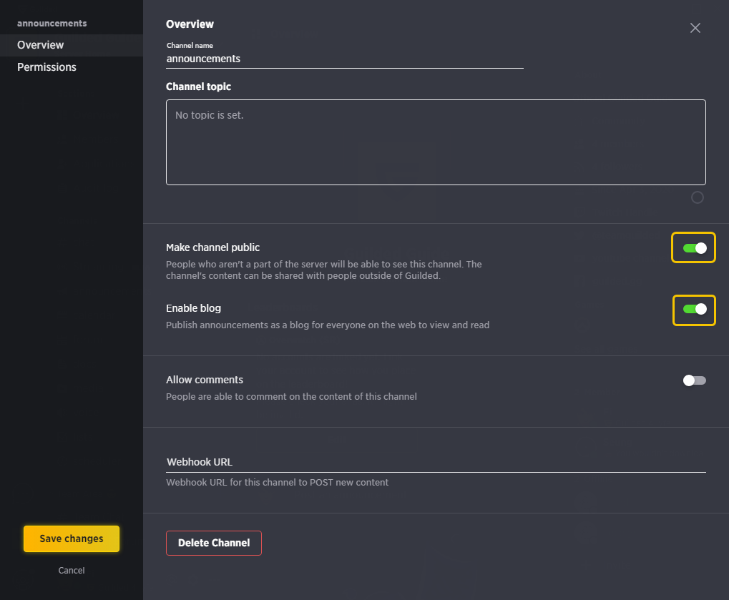The height and width of the screenshot is (600, 729).
Task: Click the 'Make channel public' label
Action: tap(213, 247)
